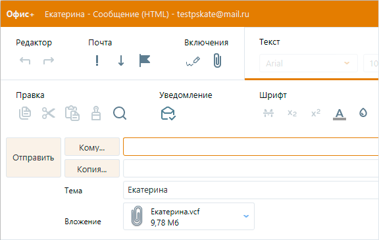The image size is (379, 240).
Task: Focus the Копия recipient input field
Action: click(x=251, y=168)
